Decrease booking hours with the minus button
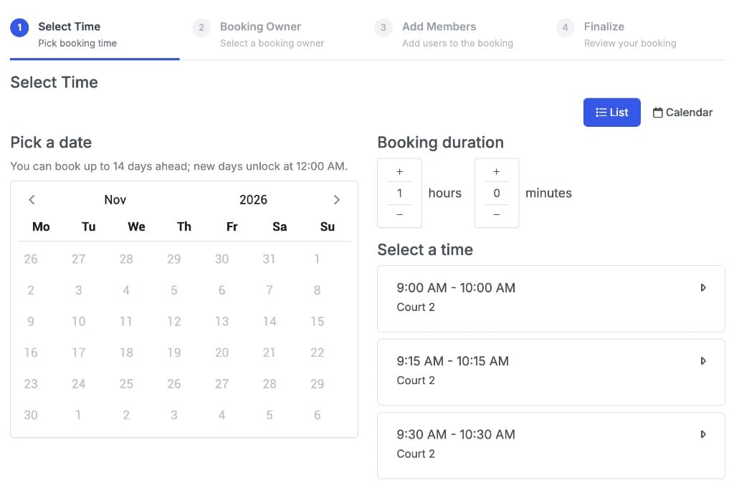This screenshot has width=734, height=483. pos(399,214)
